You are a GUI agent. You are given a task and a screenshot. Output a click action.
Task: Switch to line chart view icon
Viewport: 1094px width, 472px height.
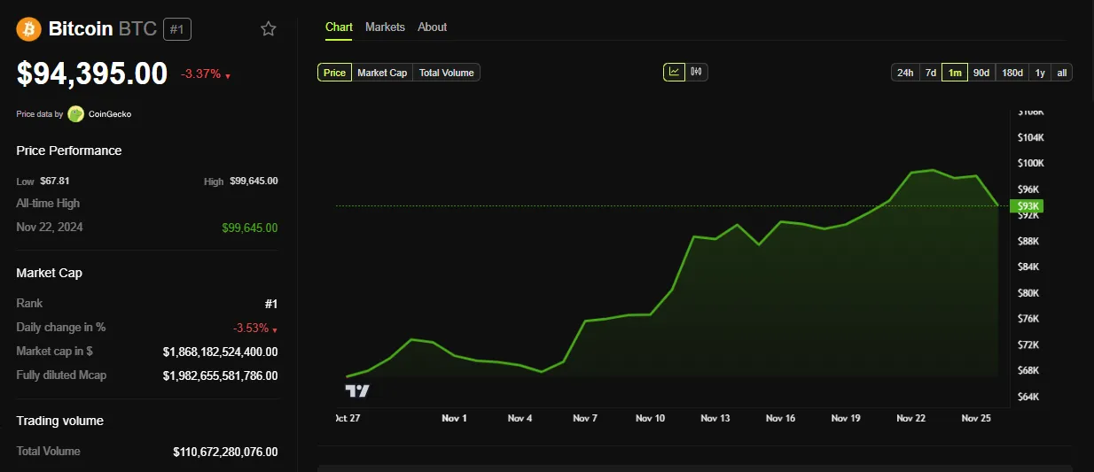tap(674, 72)
